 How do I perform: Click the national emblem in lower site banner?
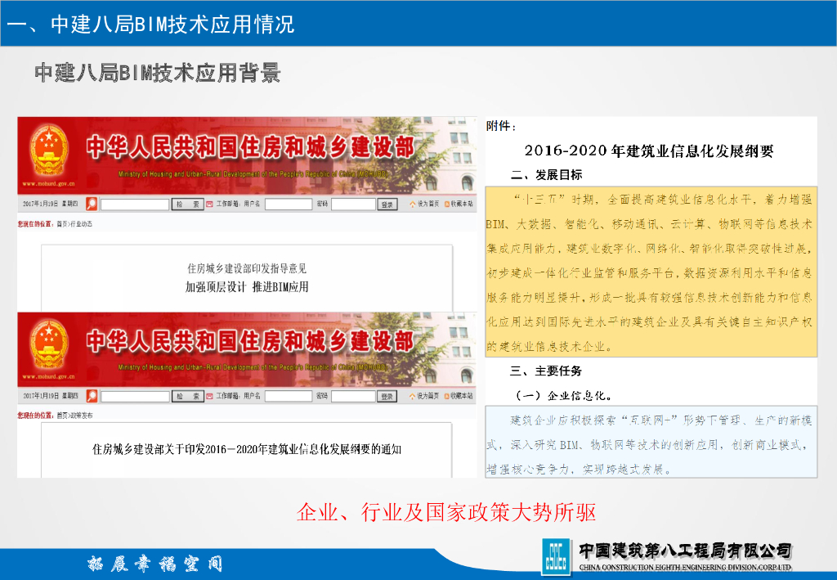(49, 344)
